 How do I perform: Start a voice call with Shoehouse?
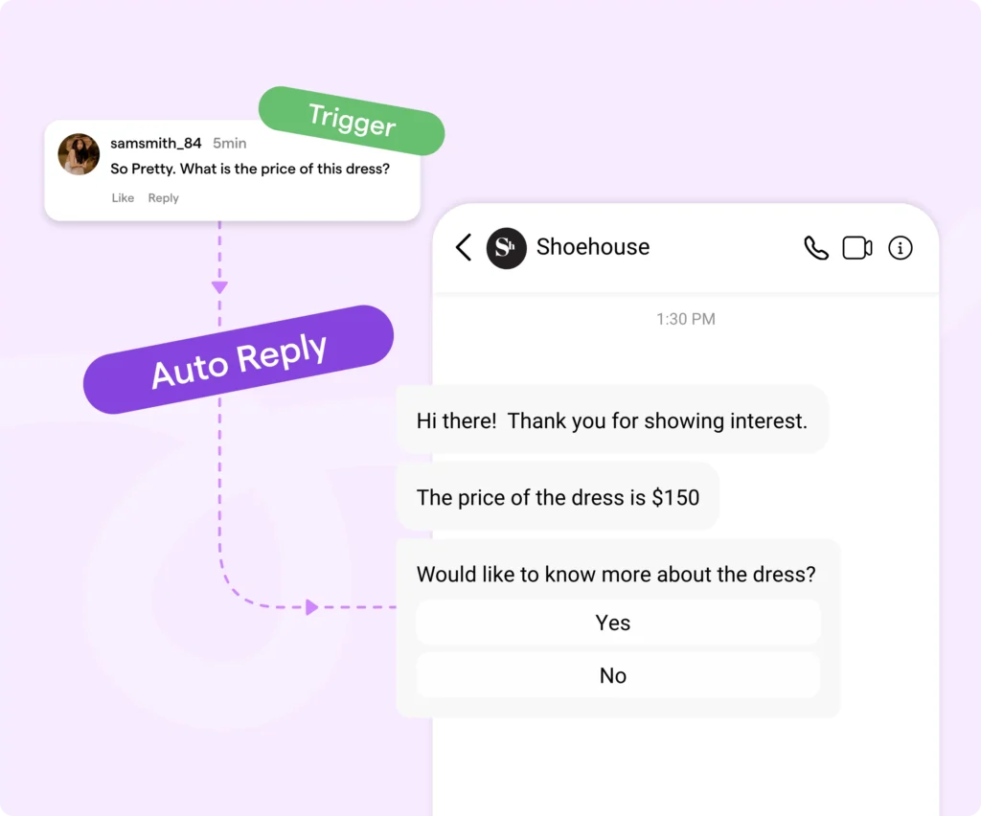[816, 248]
